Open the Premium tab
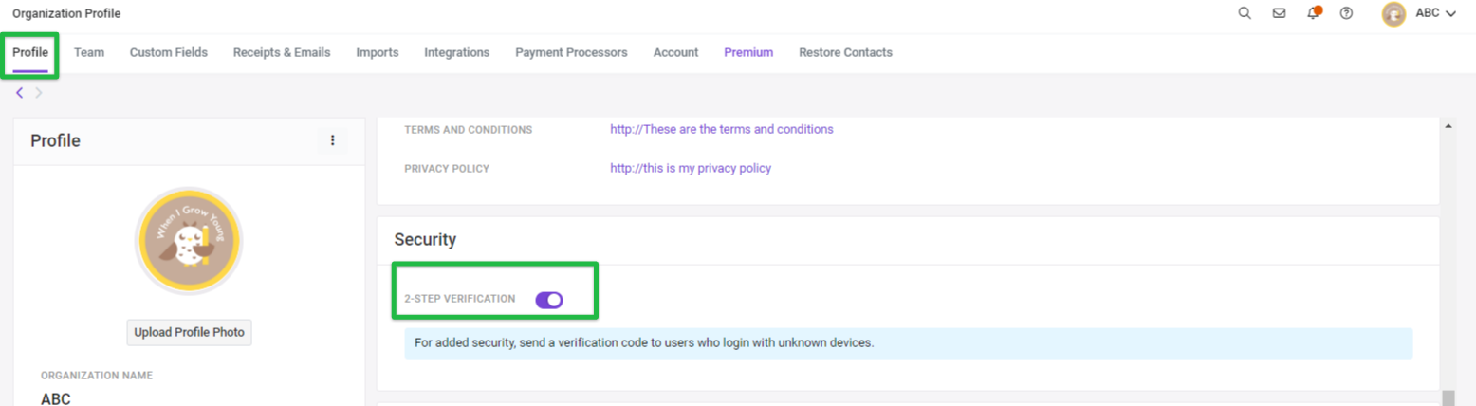 748,52
